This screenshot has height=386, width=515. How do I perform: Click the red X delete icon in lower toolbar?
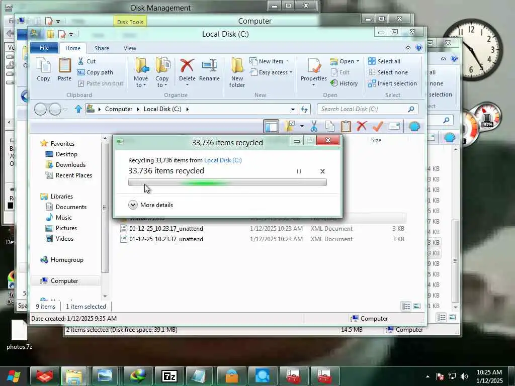click(362, 126)
